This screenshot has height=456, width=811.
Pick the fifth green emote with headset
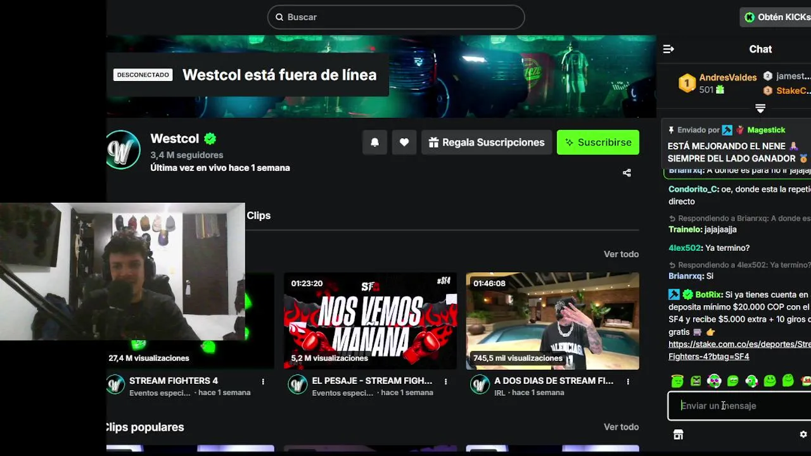[x=751, y=381]
